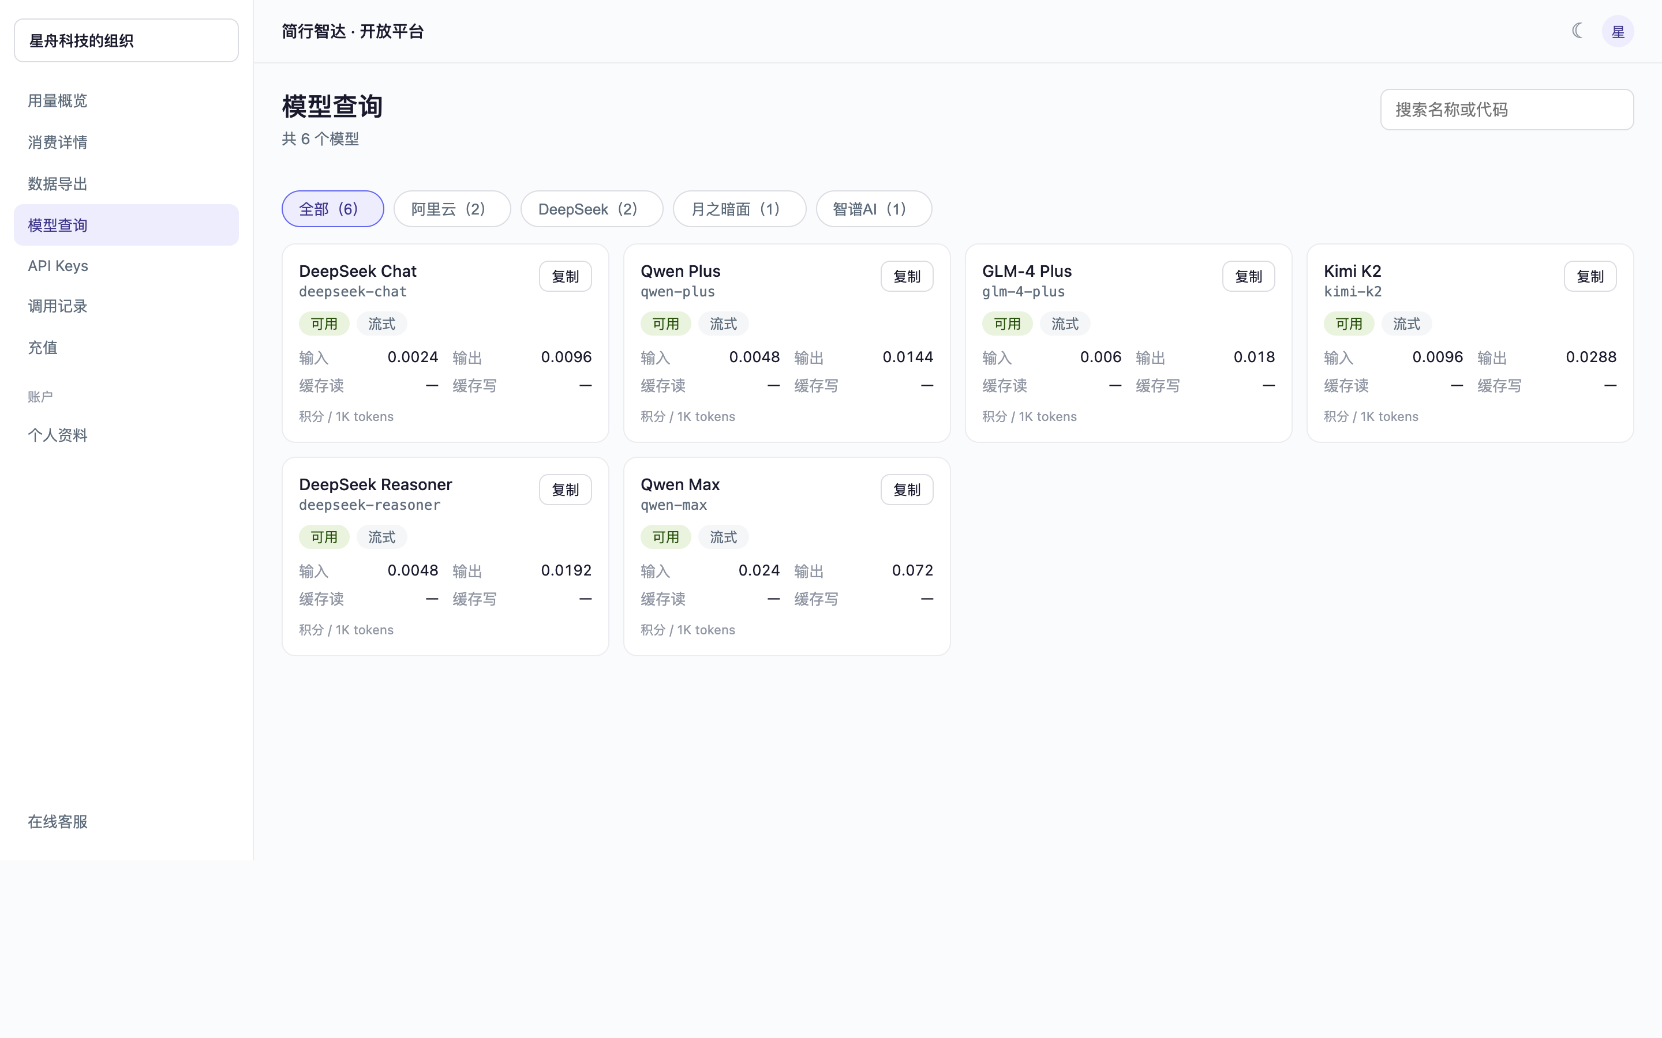Copy the GLM-4 Plus model code
This screenshot has width=1662, height=1038.
coord(1249,277)
